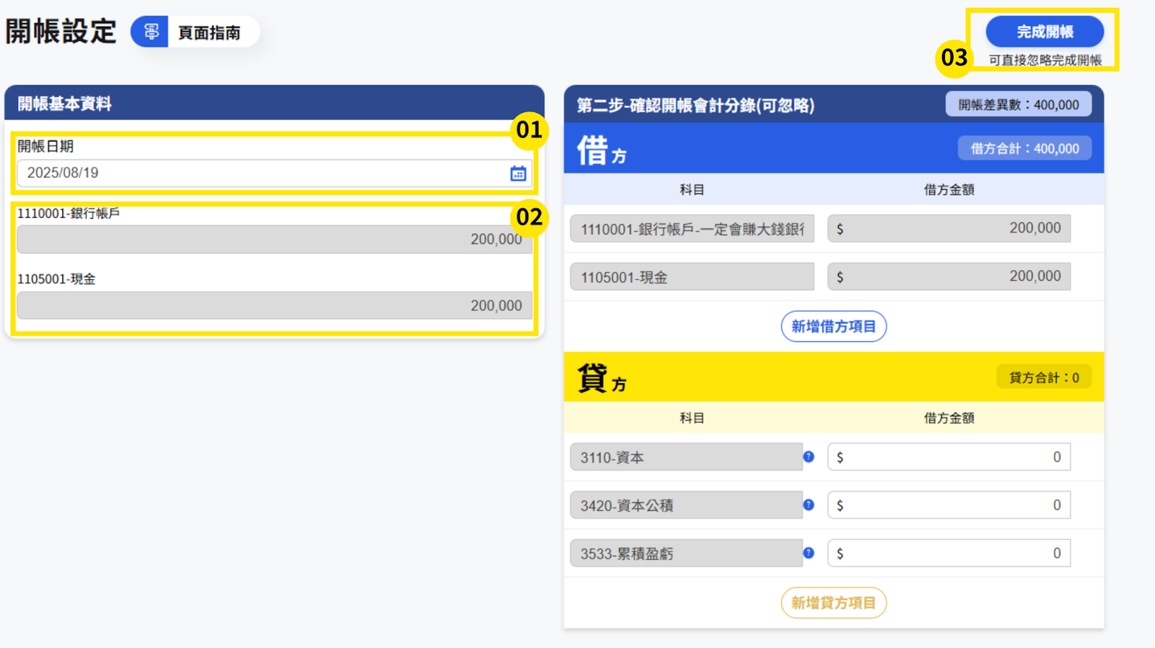
Task: Select the debit account 1110001-銀行帳戶-一定會賺大錢銀行
Action: point(692,229)
